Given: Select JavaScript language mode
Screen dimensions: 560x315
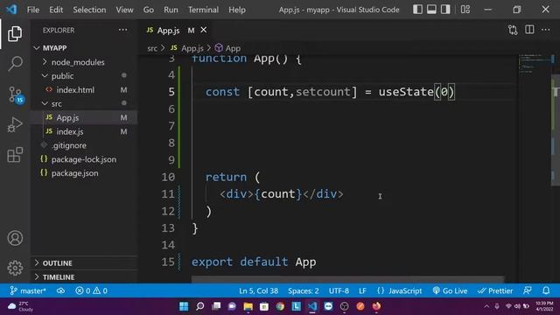Looking at the screenshot, I should tap(400, 290).
